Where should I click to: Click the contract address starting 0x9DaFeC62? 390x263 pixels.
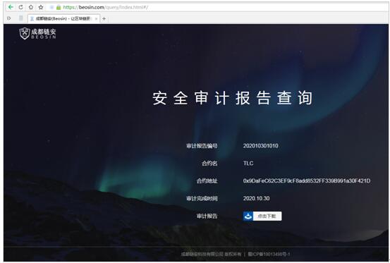[307, 181]
